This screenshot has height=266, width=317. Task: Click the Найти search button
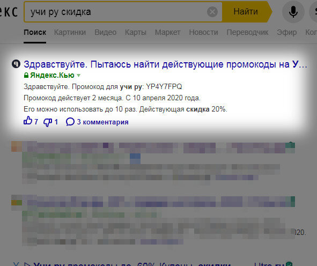coord(246,12)
